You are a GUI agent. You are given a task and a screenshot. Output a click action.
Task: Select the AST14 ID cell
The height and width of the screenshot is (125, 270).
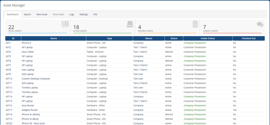point(9,97)
